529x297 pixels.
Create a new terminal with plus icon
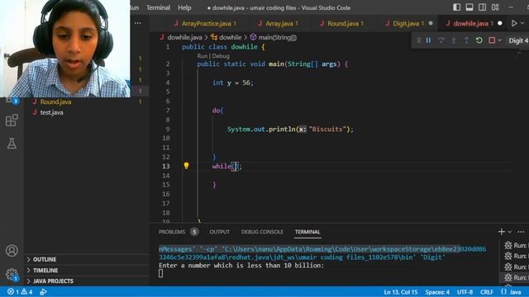[x=502, y=232]
